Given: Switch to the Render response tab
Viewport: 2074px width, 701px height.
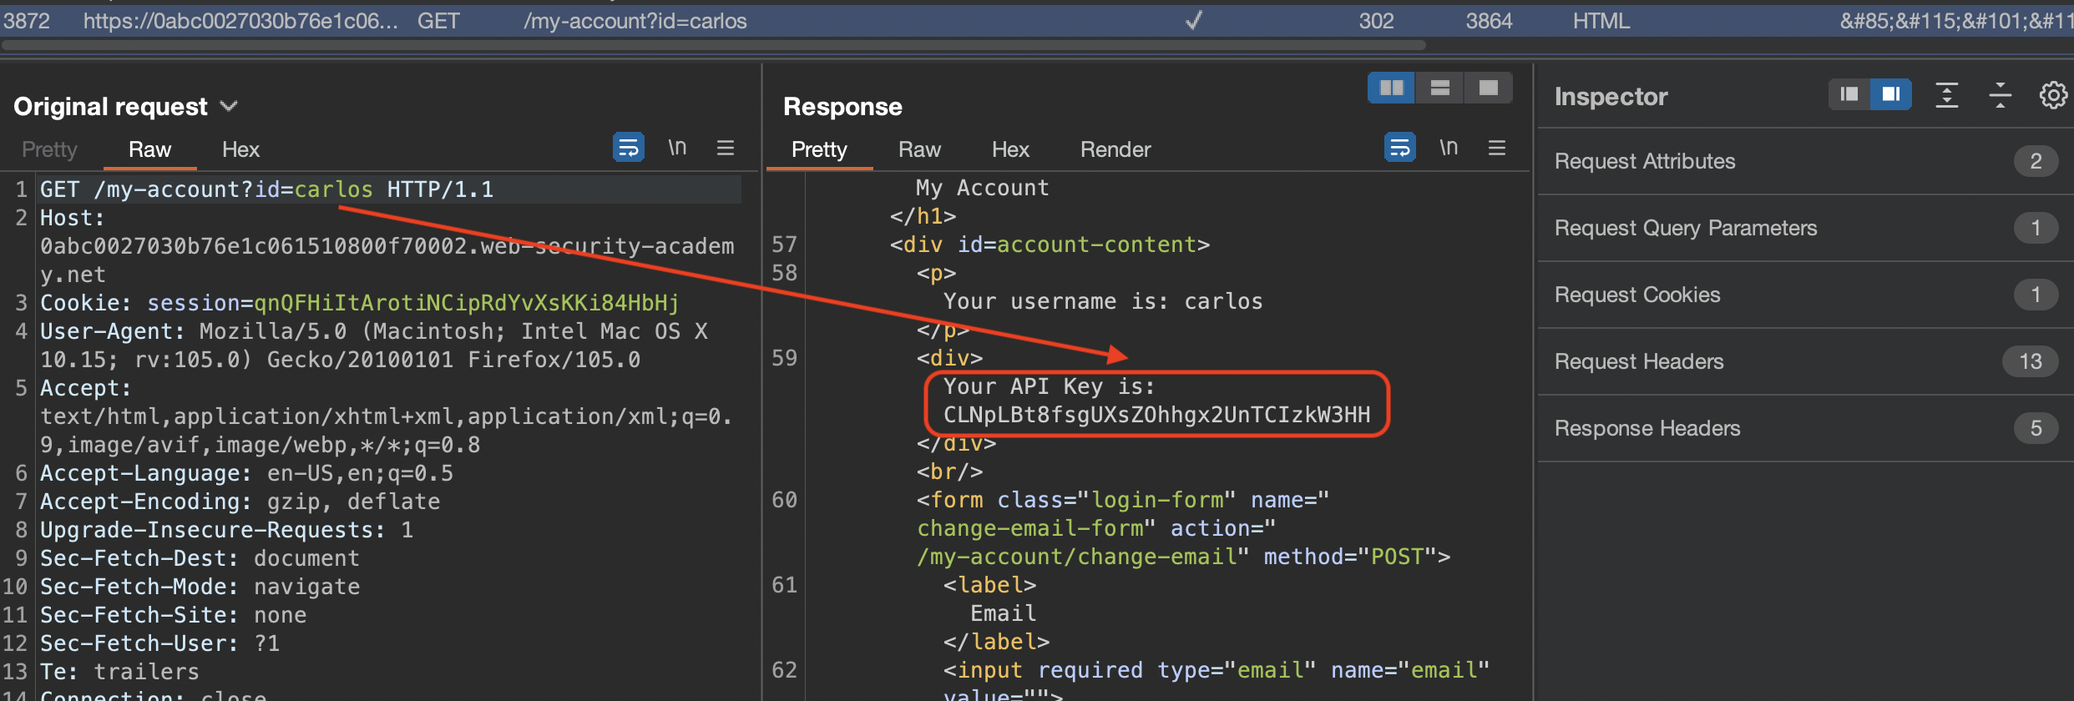Looking at the screenshot, I should click(1115, 149).
